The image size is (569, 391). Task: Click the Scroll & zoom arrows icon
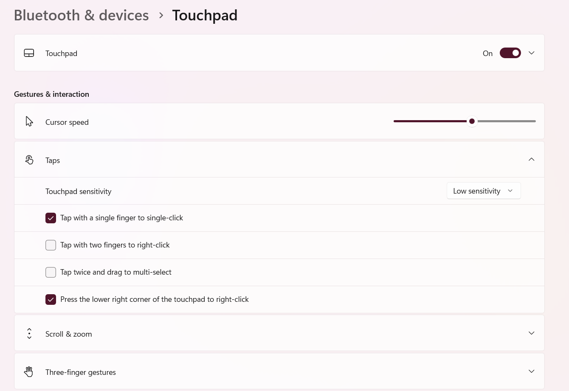[29, 333]
